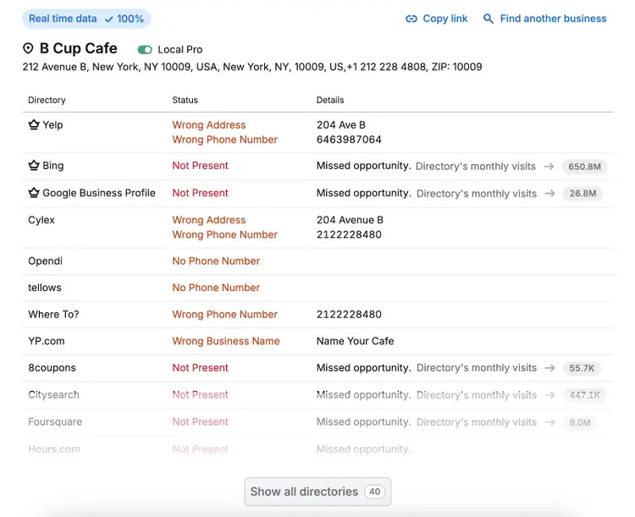
Task: Click the crown icon next to Bing
Action: (34, 165)
